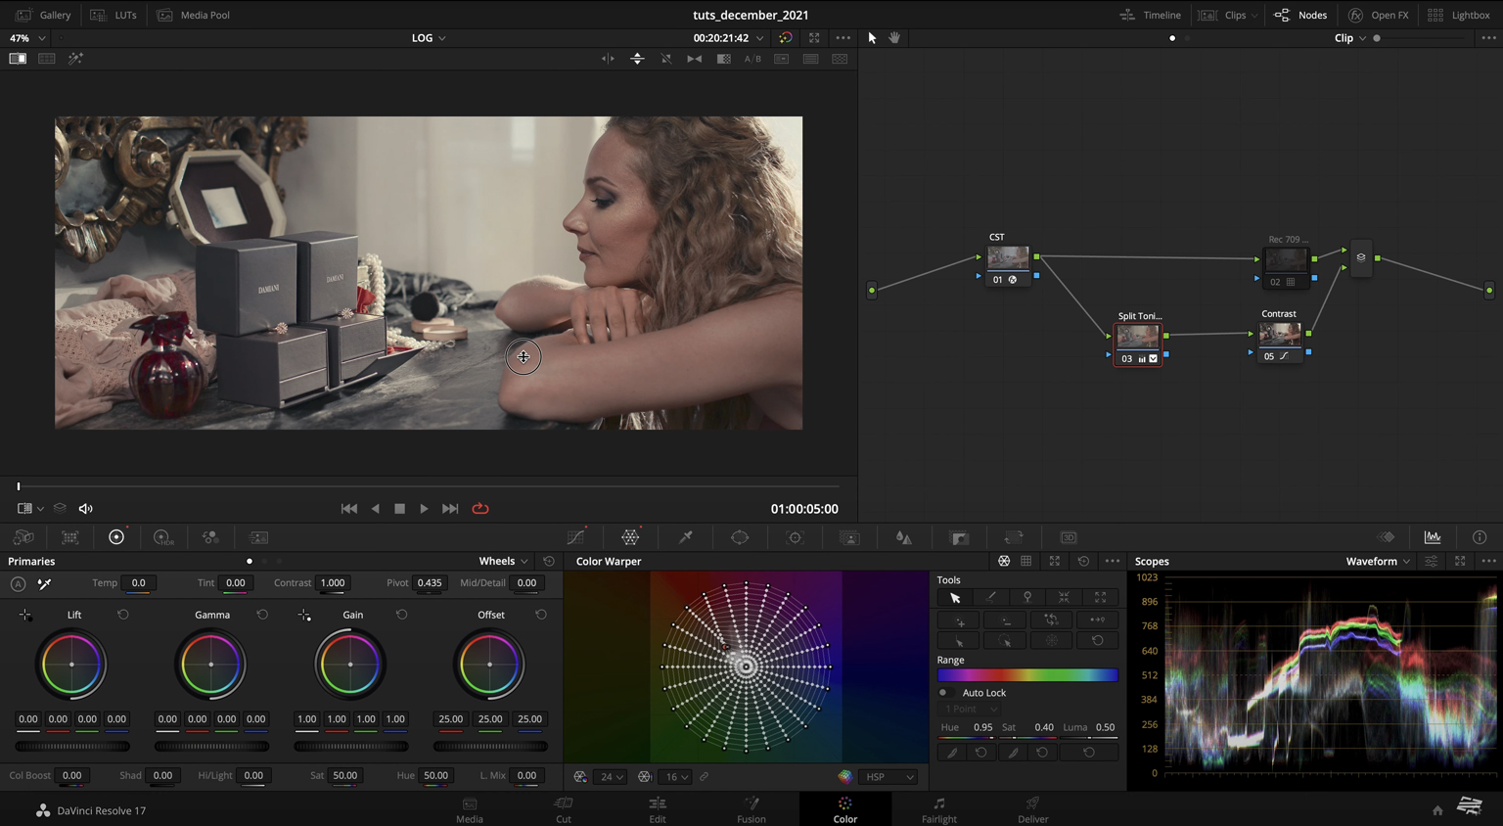Click the Scopes palette icon

coord(1433,537)
